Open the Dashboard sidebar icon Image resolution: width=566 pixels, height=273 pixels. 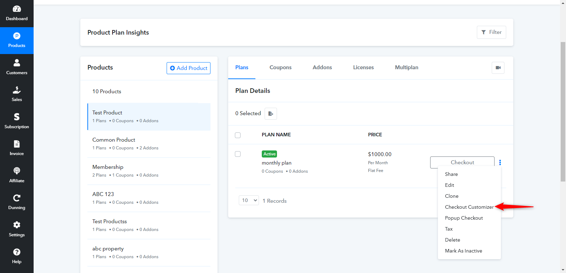pyautogui.click(x=17, y=13)
